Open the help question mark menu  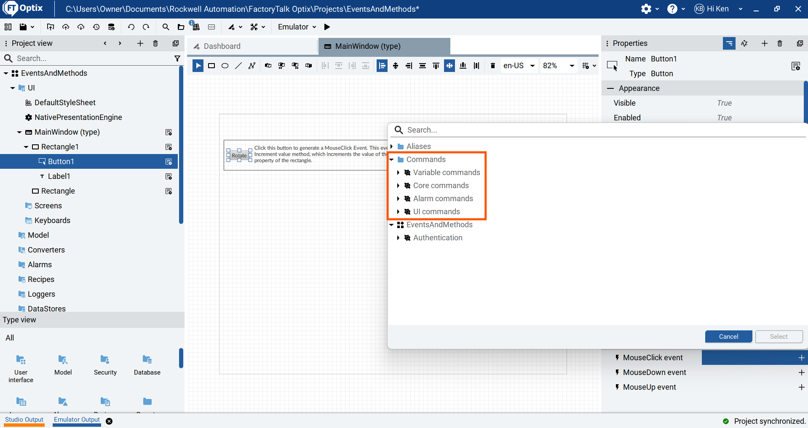(x=672, y=9)
